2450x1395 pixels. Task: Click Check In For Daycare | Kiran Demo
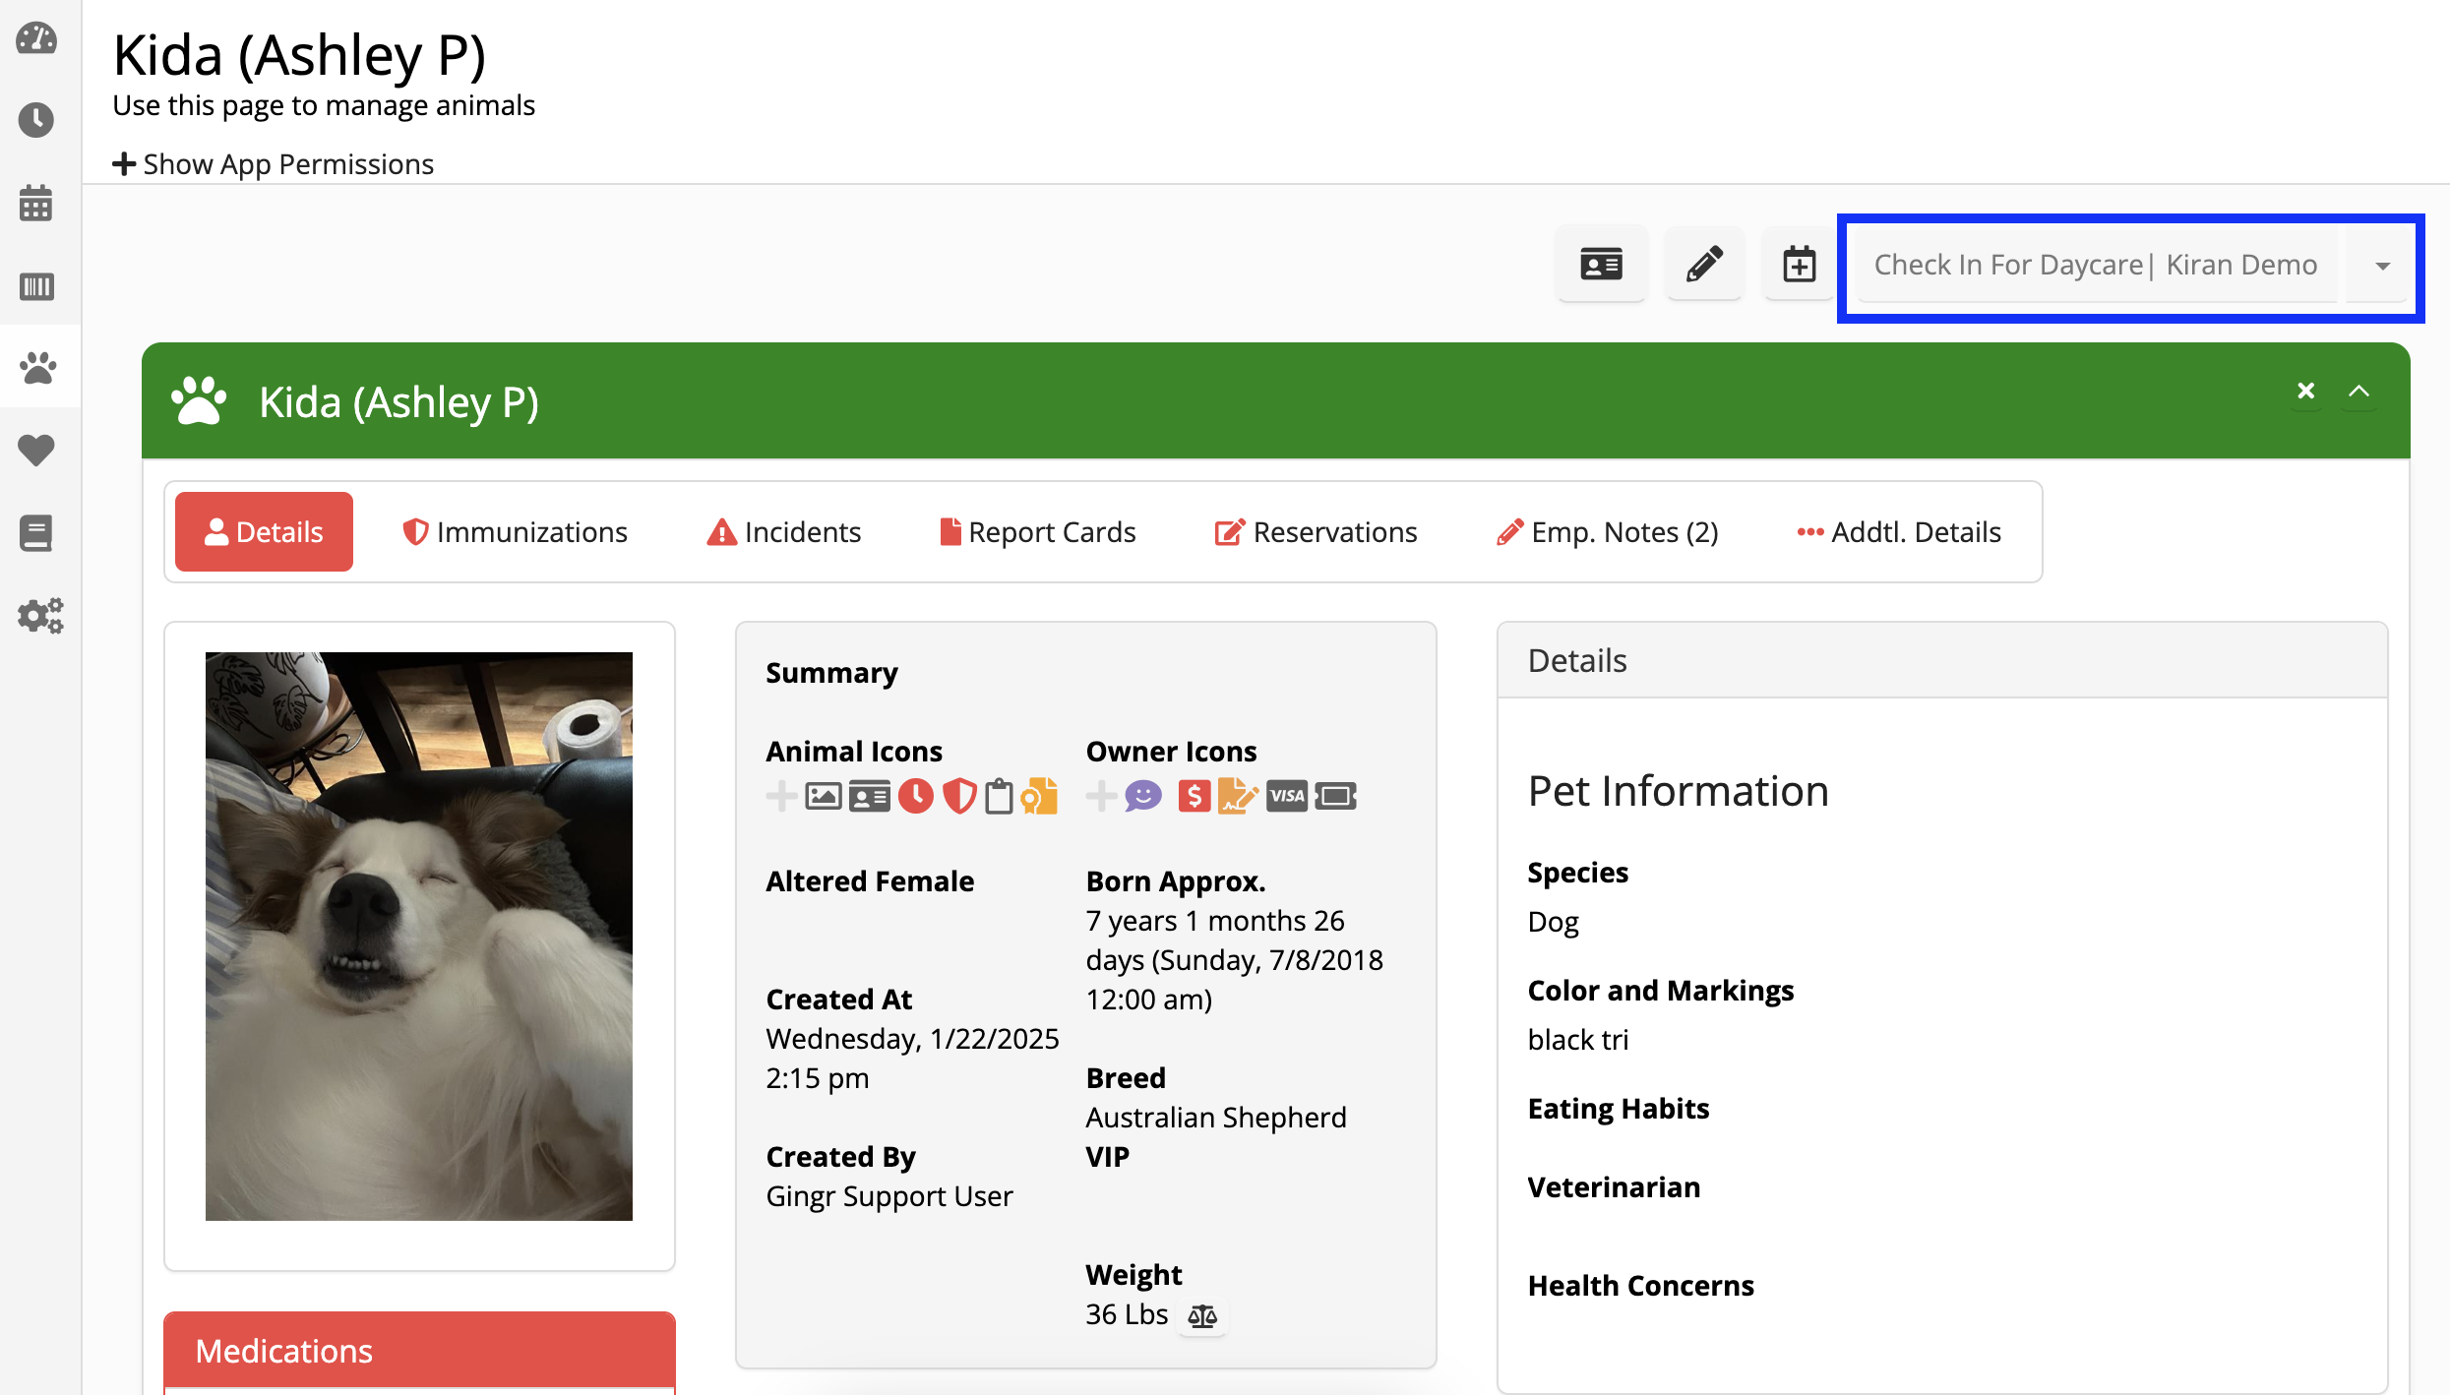coord(2096,265)
